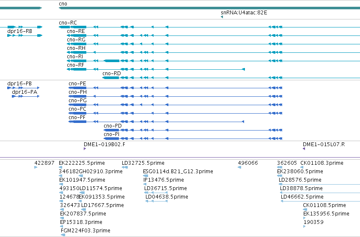Click the dpr16-RB transcript label
The width and height of the screenshot is (360, 237).
click(x=19, y=31)
